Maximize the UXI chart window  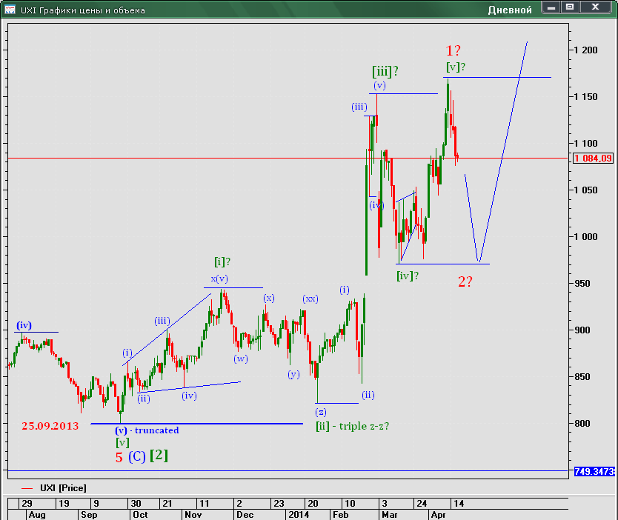point(570,7)
